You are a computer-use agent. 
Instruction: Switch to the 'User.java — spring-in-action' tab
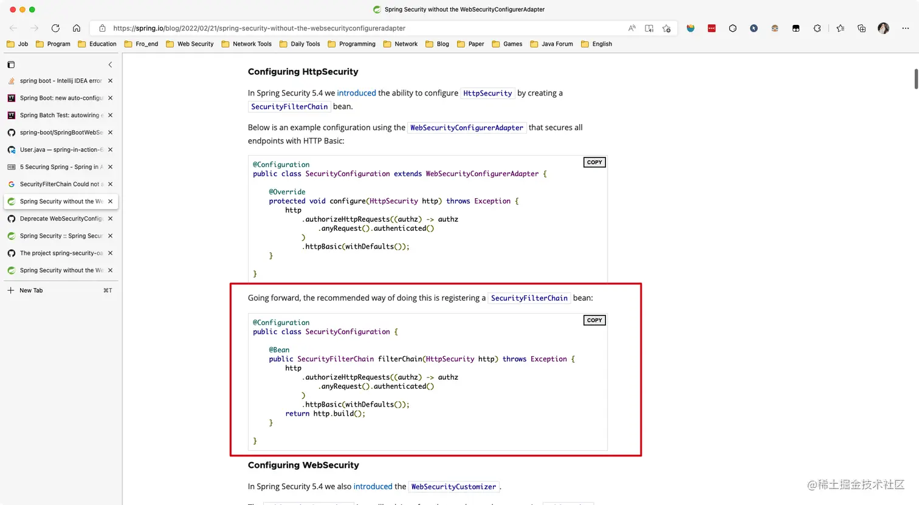click(61, 149)
